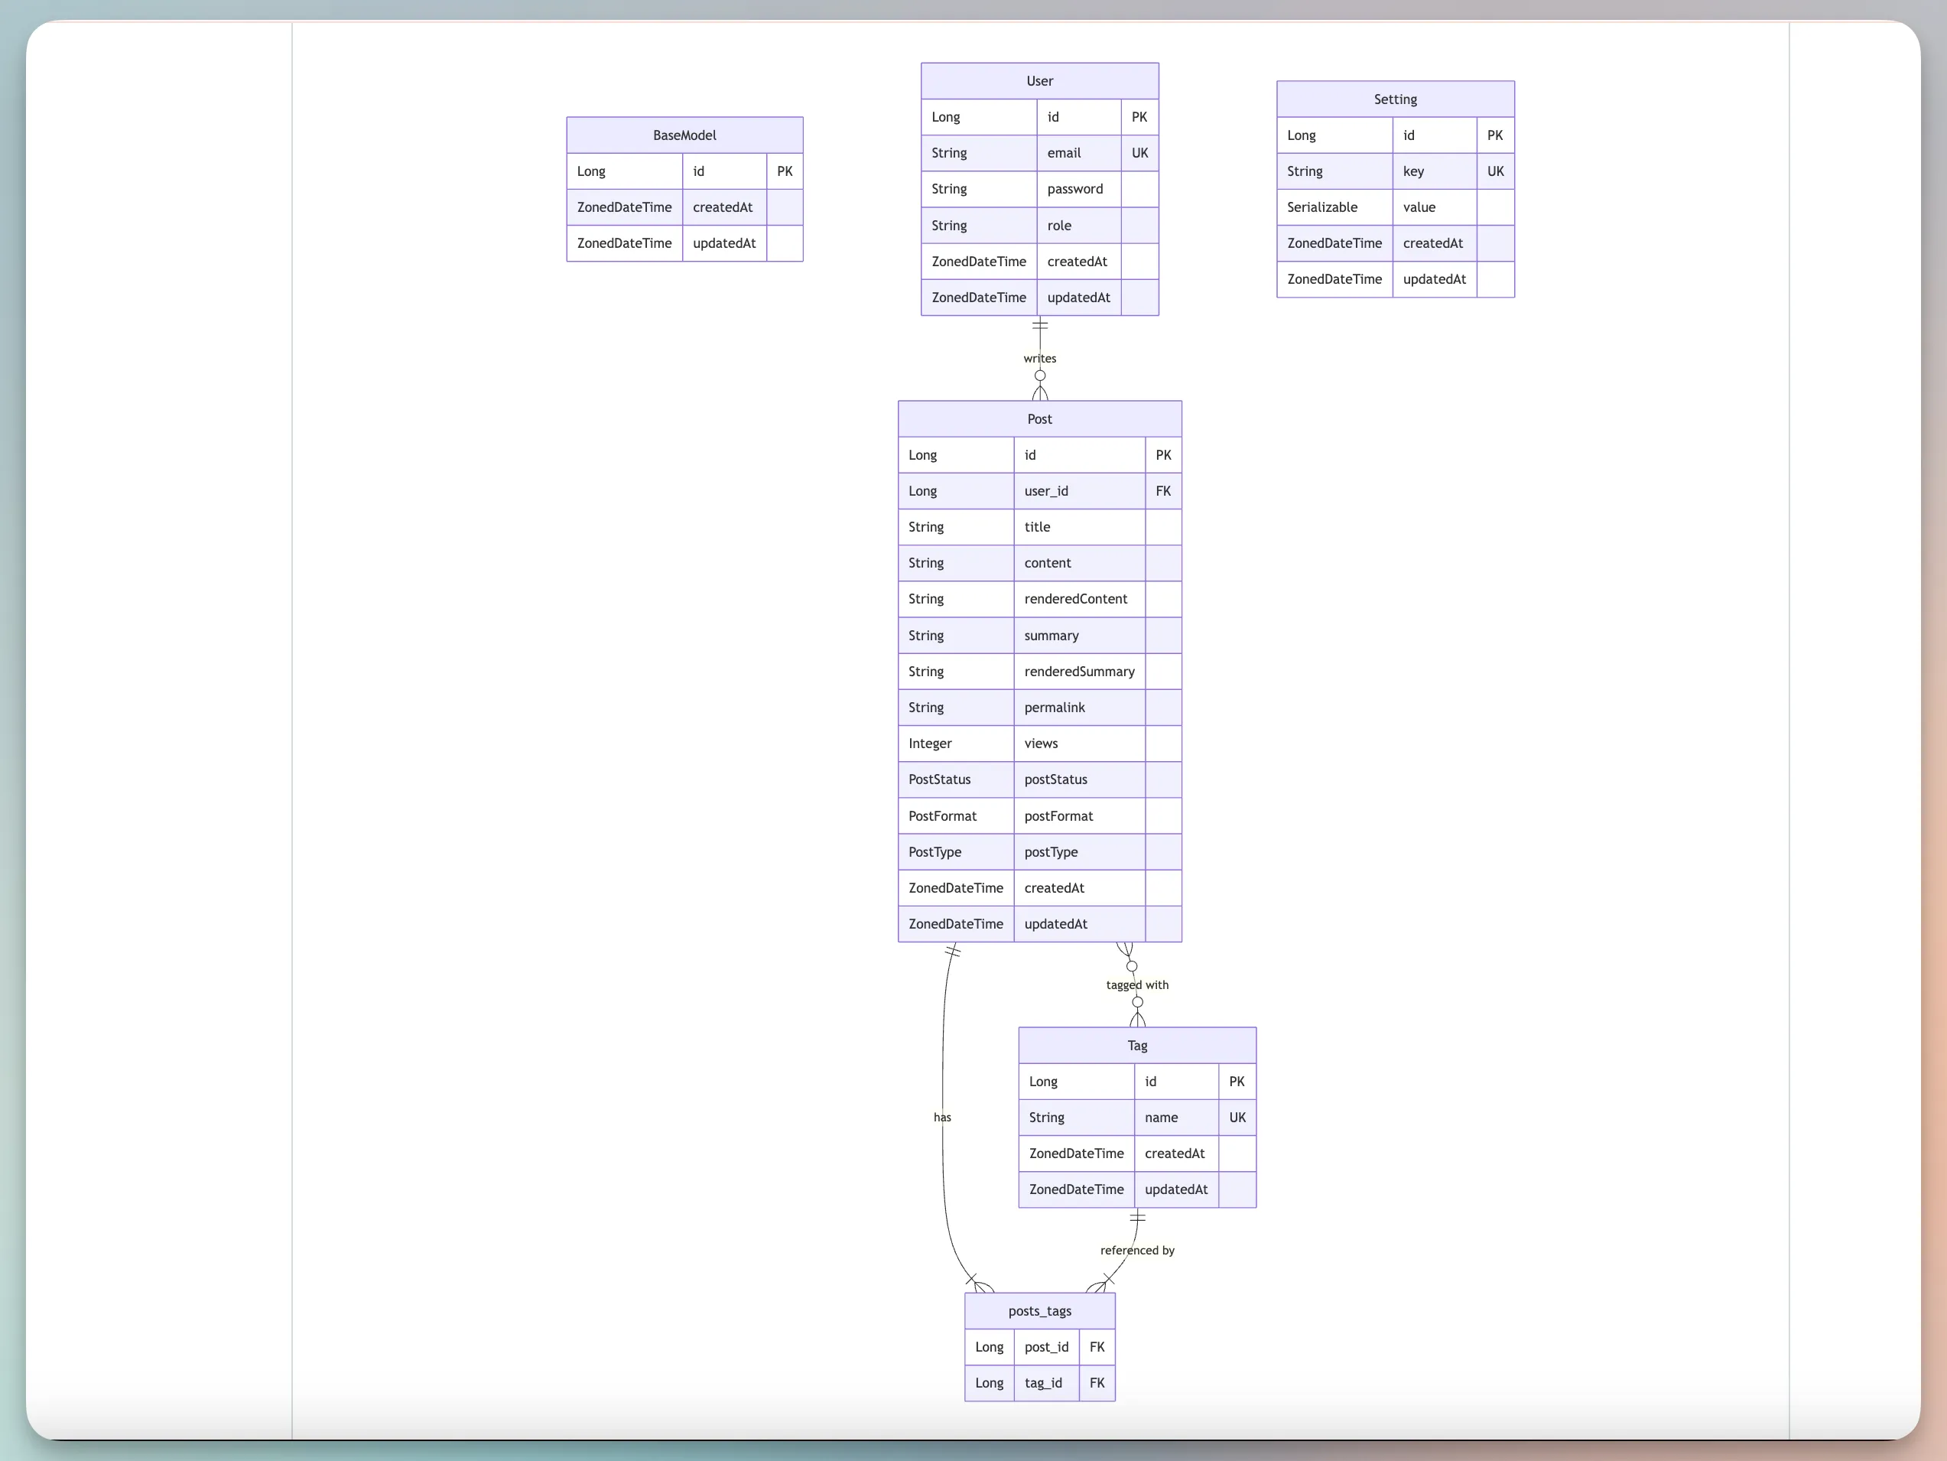
Task: Select the User entity header
Action: [1039, 80]
